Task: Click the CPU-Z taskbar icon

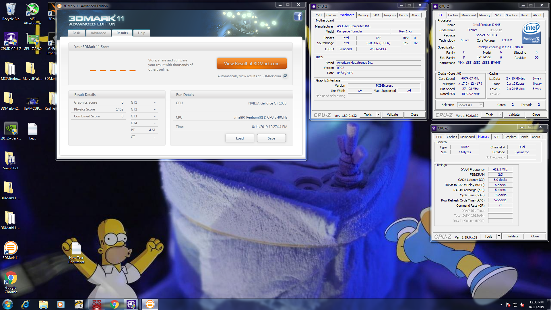Action: click(131, 304)
